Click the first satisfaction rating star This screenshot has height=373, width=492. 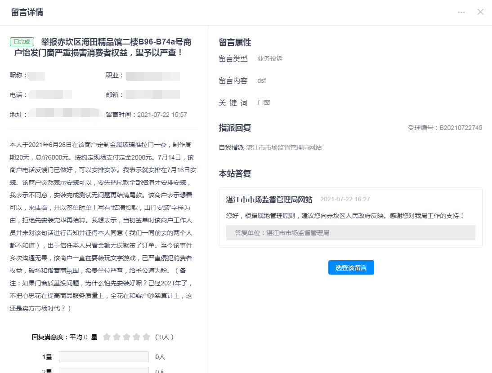click(107, 337)
